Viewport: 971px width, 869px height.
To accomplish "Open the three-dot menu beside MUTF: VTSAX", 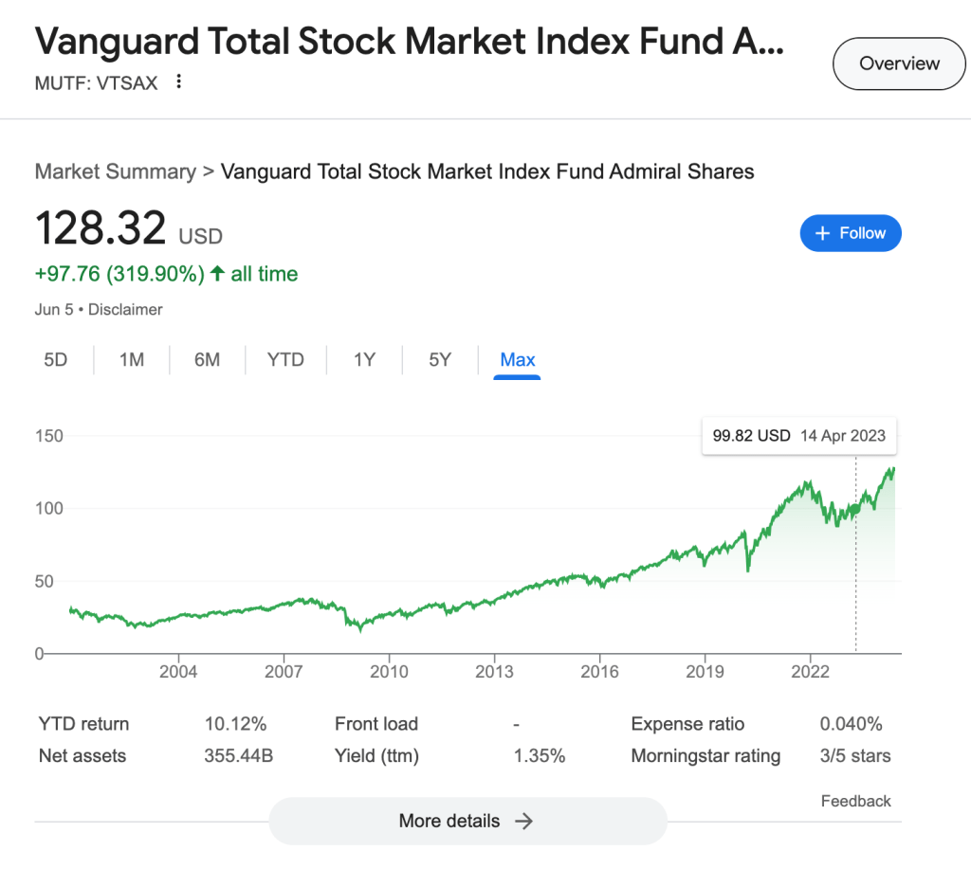I will pos(178,82).
